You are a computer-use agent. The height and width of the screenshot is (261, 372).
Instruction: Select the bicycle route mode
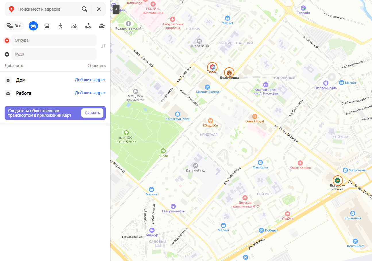74,26
